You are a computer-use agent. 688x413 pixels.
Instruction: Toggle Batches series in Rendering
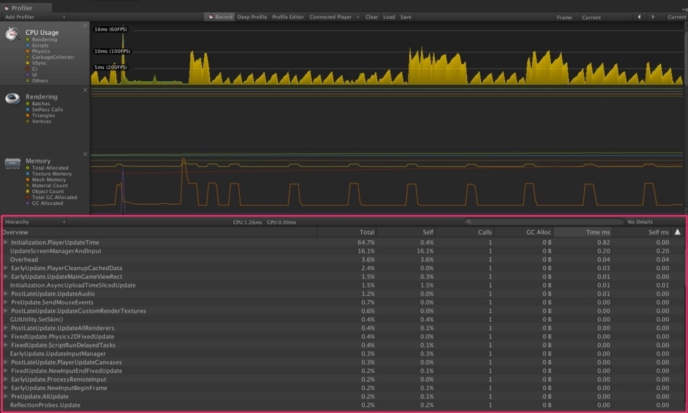(x=28, y=104)
